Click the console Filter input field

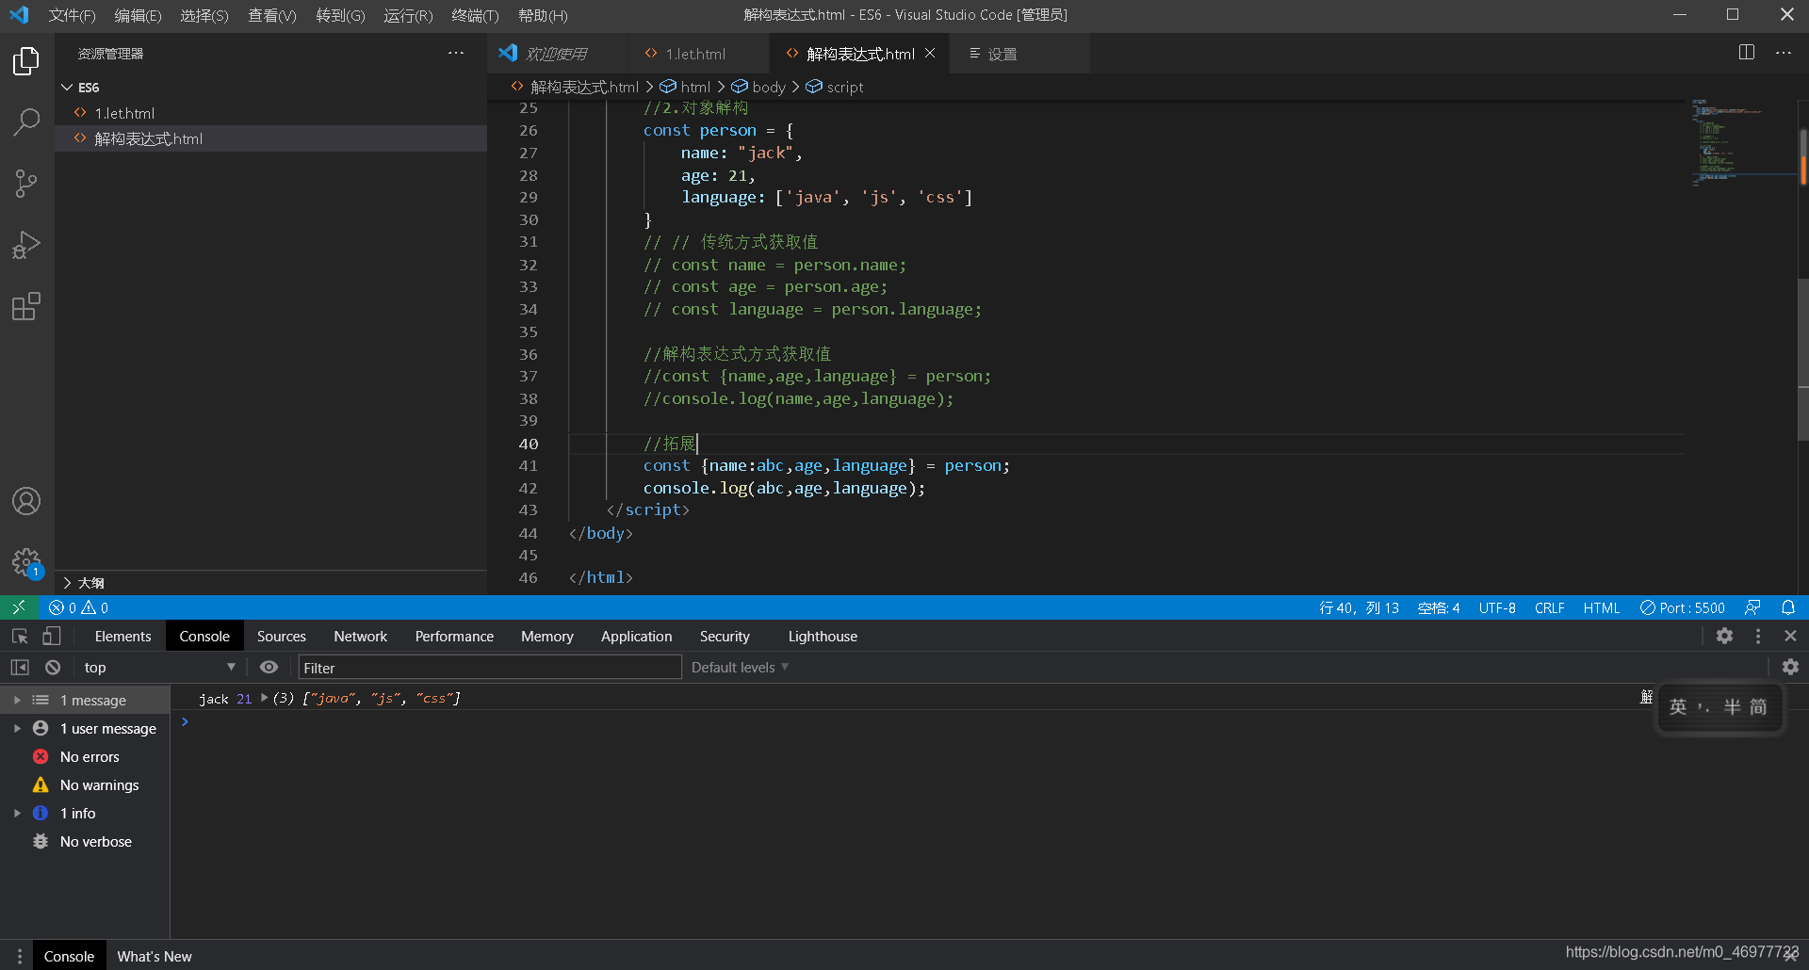490,667
